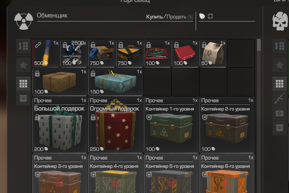Select the Большой подарок item

(x=59, y=125)
